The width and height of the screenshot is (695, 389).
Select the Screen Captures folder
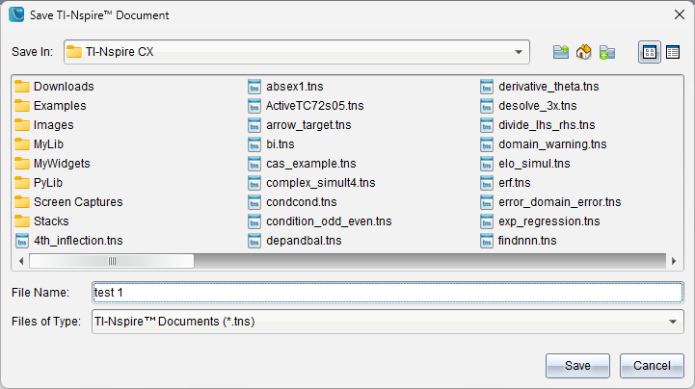tap(77, 202)
